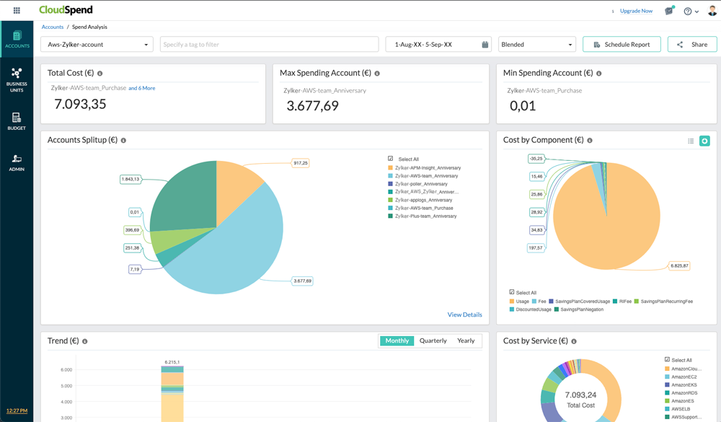Open the apps grid menu
Image resolution: width=721 pixels, height=422 pixels.
[17, 10]
